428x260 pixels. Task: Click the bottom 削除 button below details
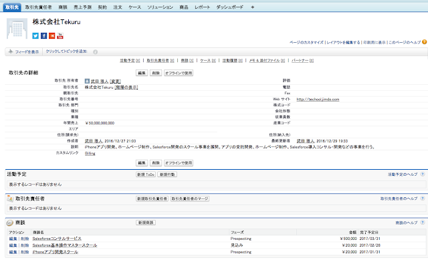point(156,163)
